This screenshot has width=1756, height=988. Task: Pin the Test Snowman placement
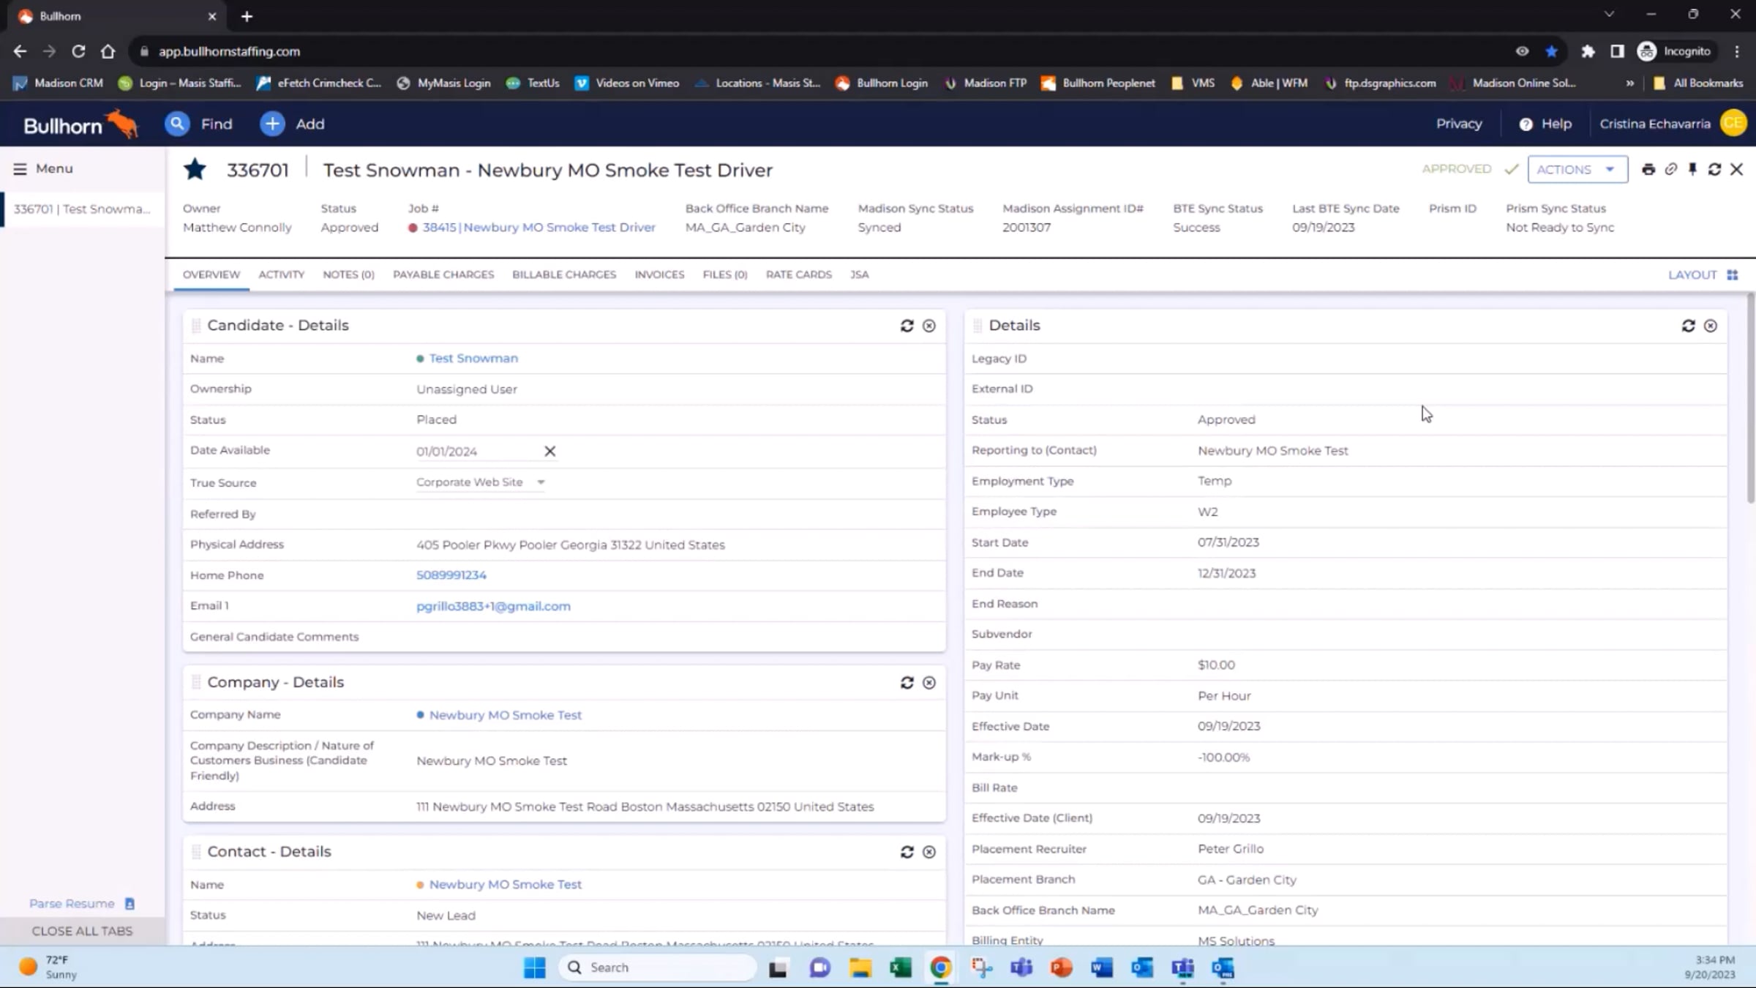pyautogui.click(x=1692, y=169)
